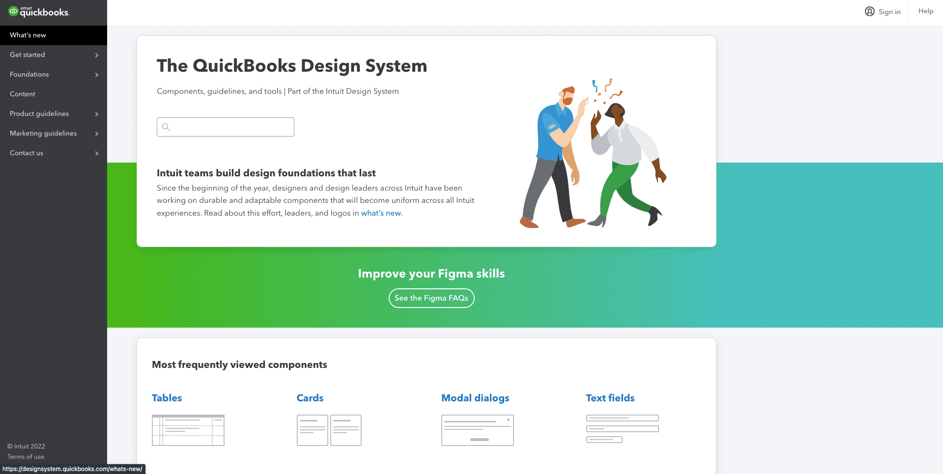Open Terms of use link
This screenshot has width=943, height=474.
27,457
